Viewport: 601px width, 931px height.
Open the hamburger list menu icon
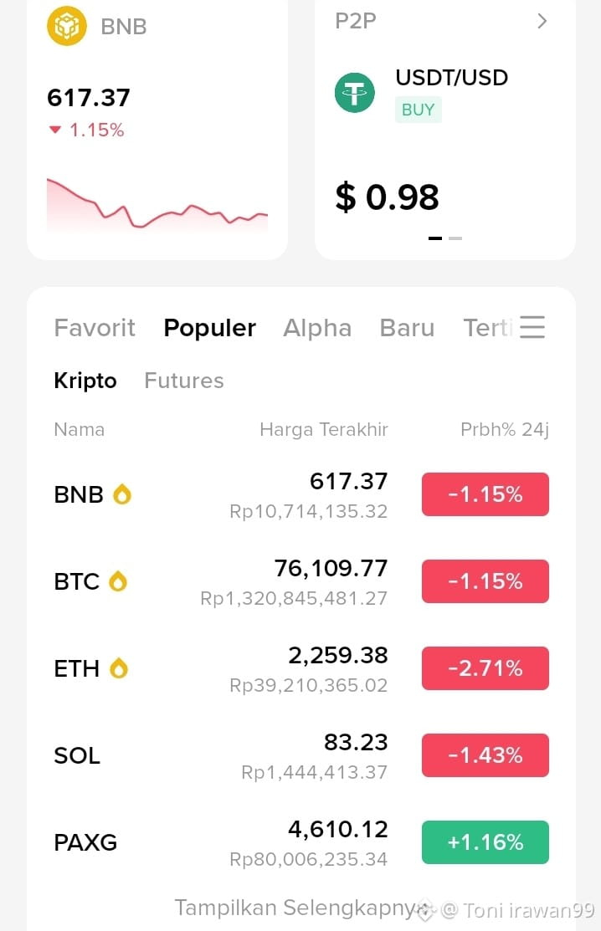[532, 327]
